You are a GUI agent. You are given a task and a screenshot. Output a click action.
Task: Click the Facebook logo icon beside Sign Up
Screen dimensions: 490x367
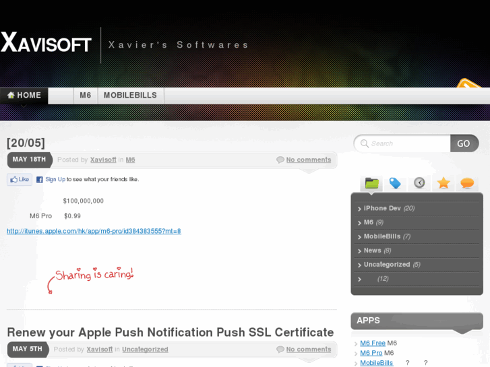pos(39,180)
